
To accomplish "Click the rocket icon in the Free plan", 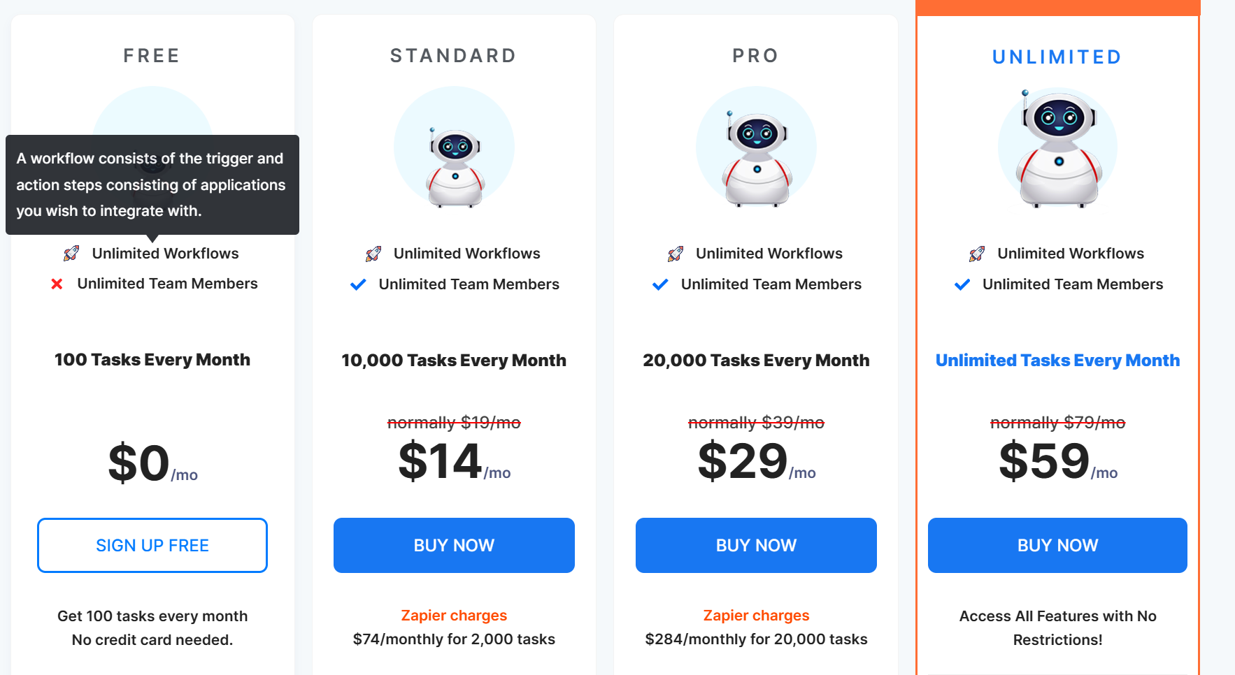I will (71, 254).
